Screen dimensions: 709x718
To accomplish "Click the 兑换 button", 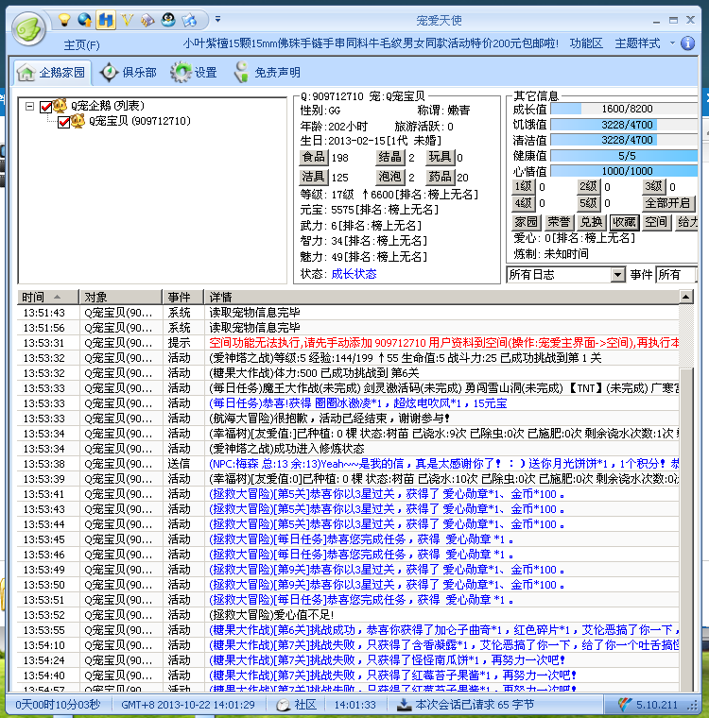I will 591,222.
